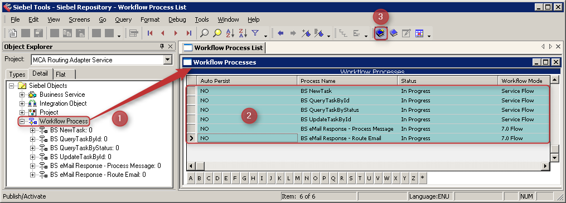The width and height of the screenshot is (566, 203).
Task: Sort ascending A to Z
Action: 230,33
